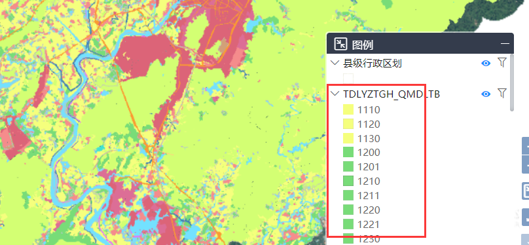Open filter for TDLYZTGH_QMD layer
Image resolution: width=529 pixels, height=245 pixels.
pyautogui.click(x=502, y=94)
